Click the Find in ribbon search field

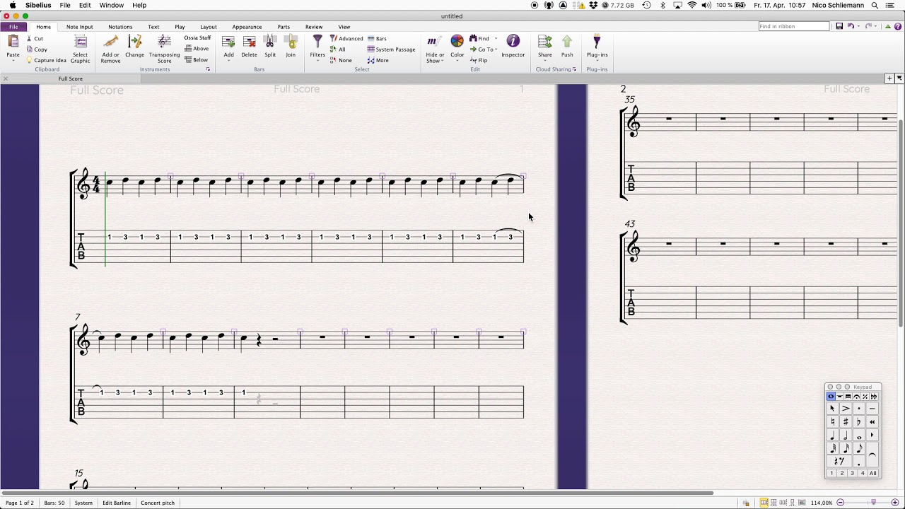(793, 26)
